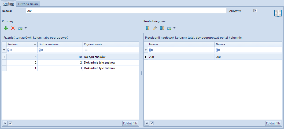Click Edytuj filtr under accounts grid

[273, 123]
